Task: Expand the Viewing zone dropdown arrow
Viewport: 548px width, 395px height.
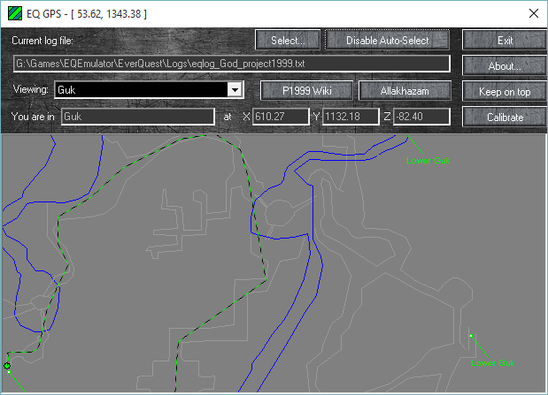Action: point(235,90)
